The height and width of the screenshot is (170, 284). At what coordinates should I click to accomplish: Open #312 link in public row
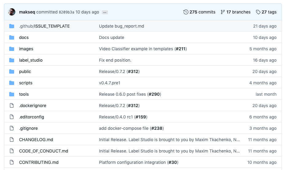pyautogui.click(x=133, y=71)
